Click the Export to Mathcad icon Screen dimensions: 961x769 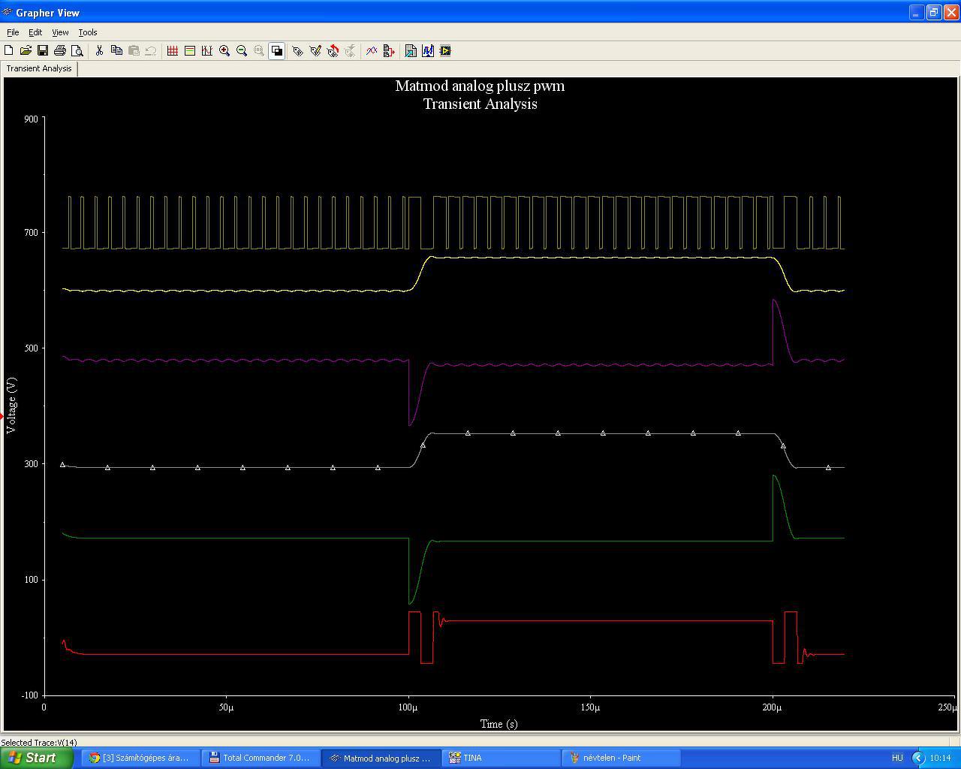pos(428,50)
